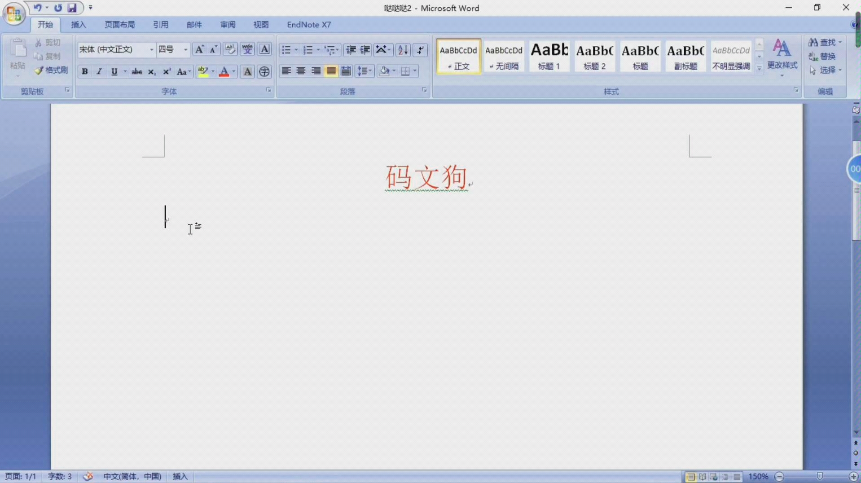Center the text
Image resolution: width=861 pixels, height=483 pixels.
point(301,71)
